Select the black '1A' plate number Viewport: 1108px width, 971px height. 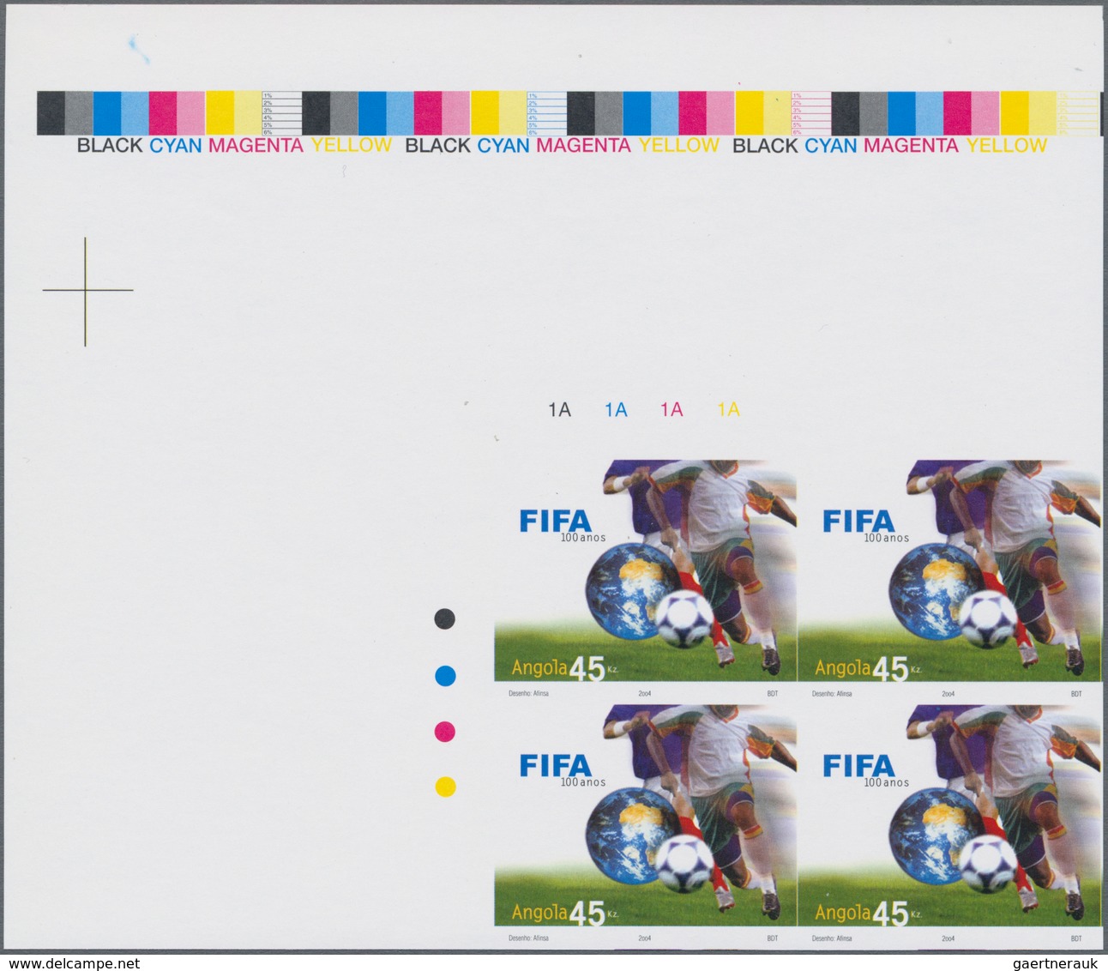560,410
